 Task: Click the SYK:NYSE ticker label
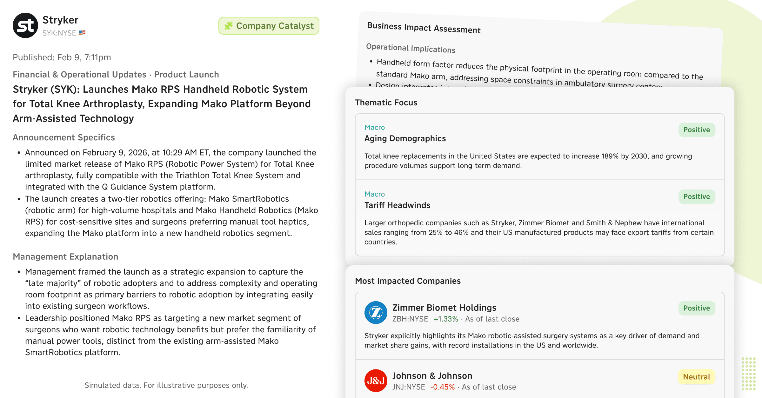(x=59, y=33)
